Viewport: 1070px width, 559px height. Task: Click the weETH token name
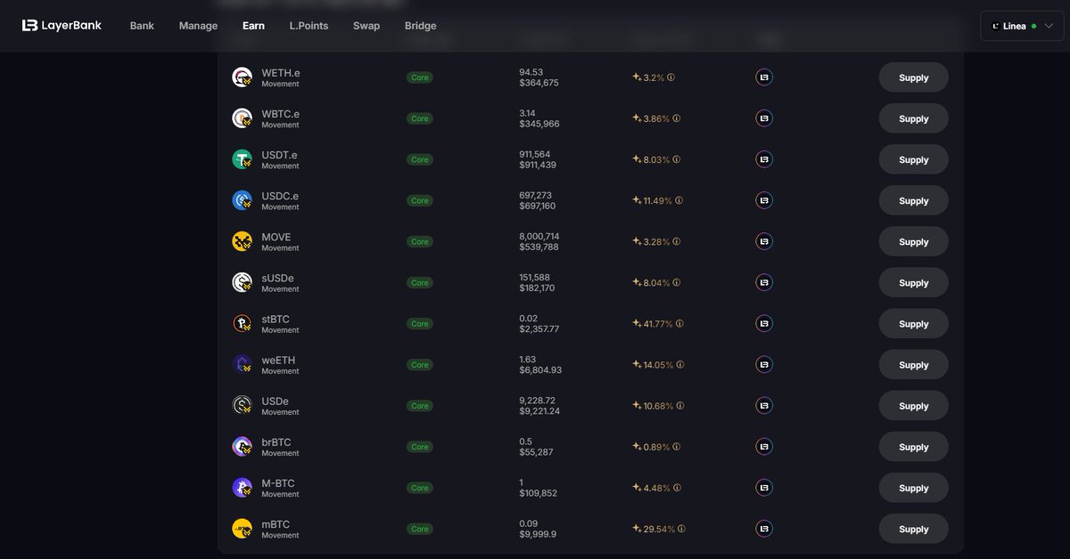278,360
